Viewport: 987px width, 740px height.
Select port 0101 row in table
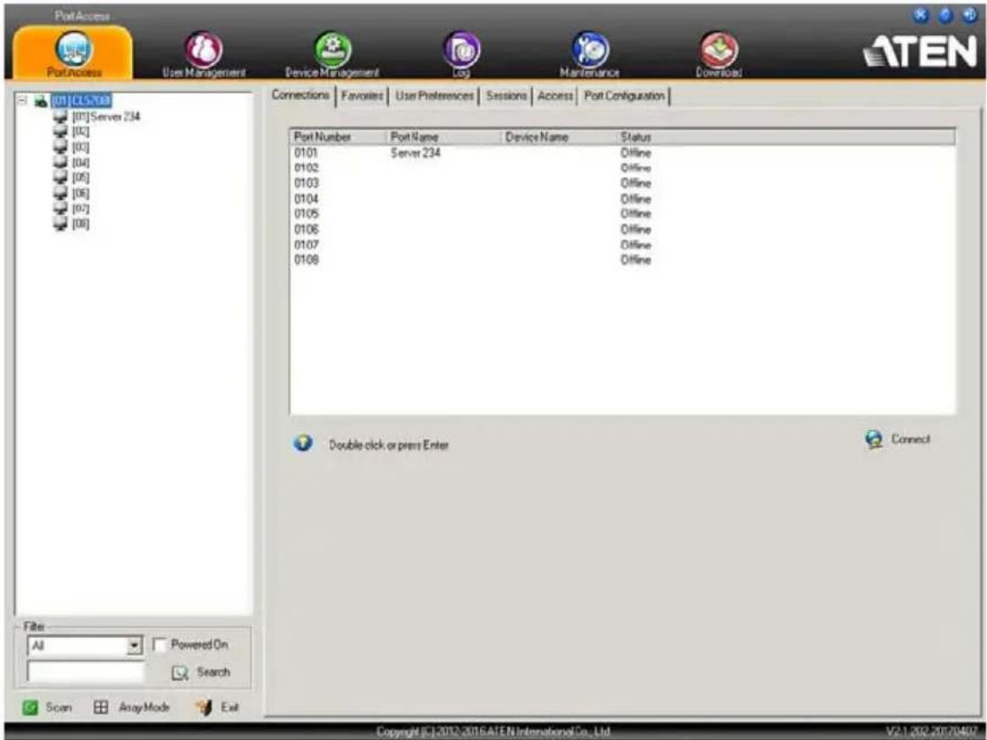coord(622,152)
